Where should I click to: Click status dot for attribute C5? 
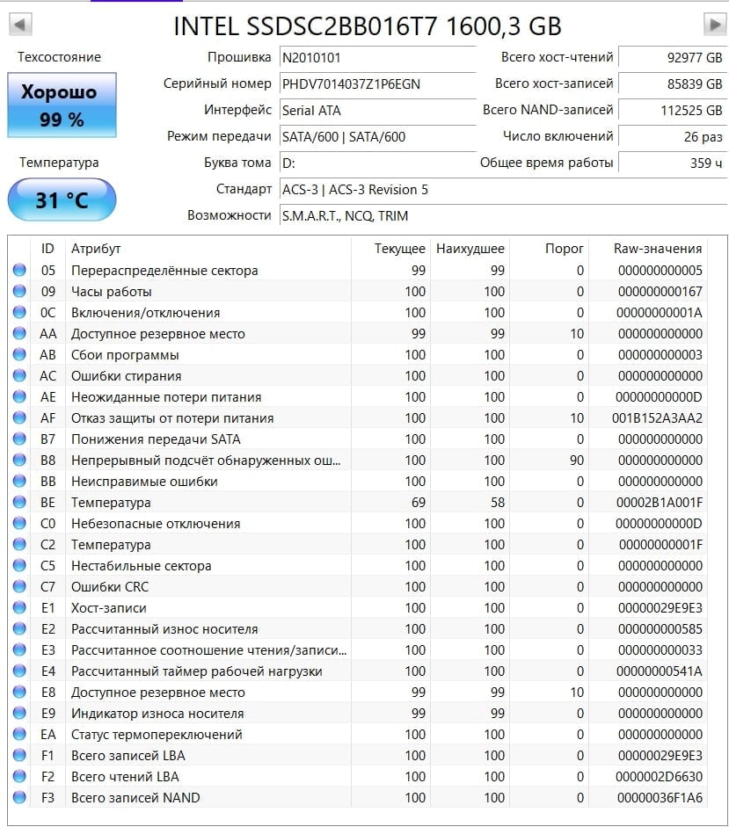19,565
